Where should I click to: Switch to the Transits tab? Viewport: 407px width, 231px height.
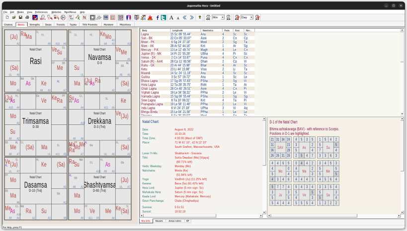[61, 25]
